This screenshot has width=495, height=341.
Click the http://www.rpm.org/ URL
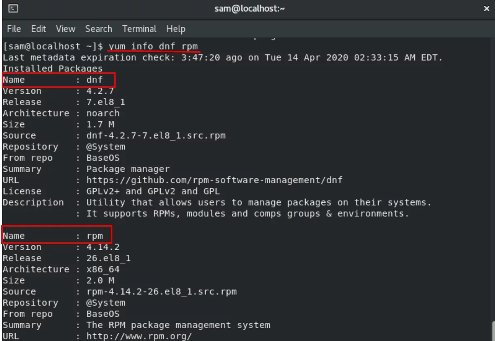pyautogui.click(x=139, y=336)
